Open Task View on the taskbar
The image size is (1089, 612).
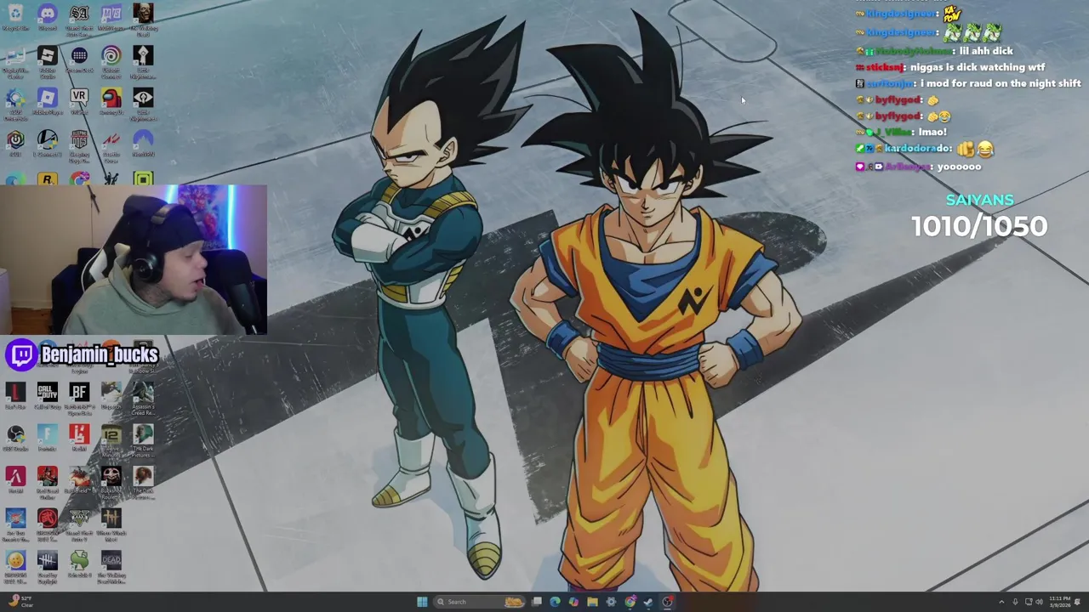[x=537, y=602]
